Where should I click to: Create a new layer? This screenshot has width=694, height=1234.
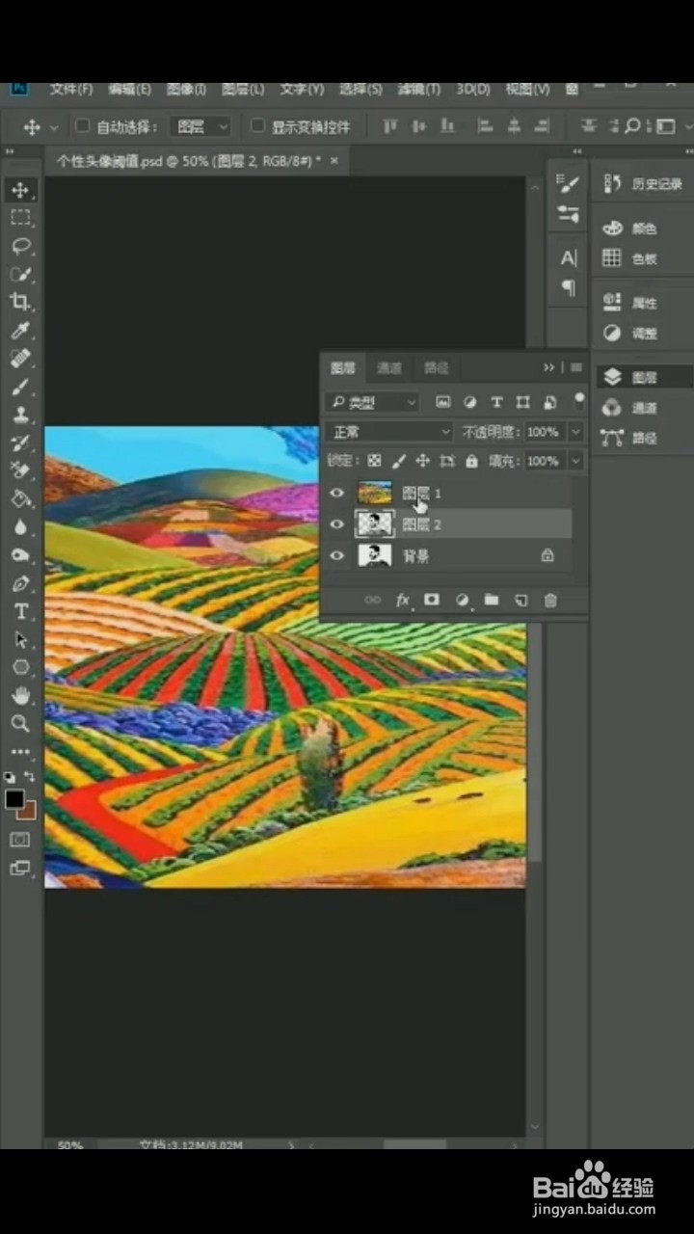tap(521, 600)
